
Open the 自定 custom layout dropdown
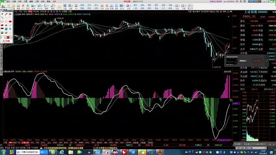[179, 6]
